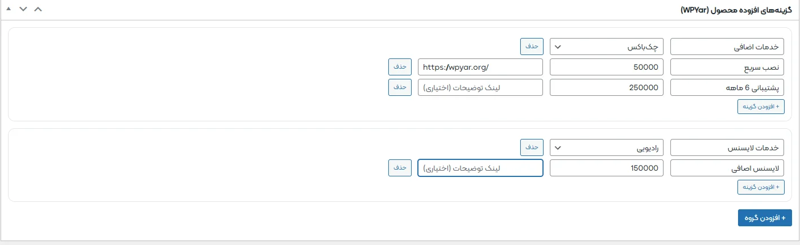Add an option to خدمات اضافی group
800x245 pixels.
point(761,107)
